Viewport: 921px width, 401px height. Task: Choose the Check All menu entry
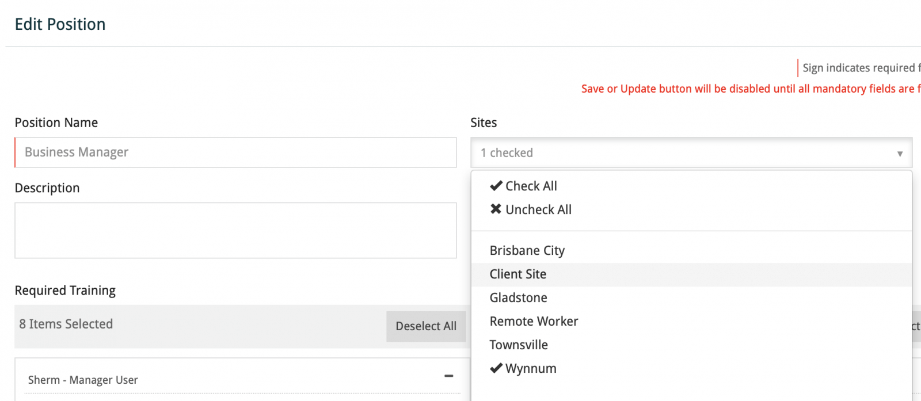click(531, 186)
